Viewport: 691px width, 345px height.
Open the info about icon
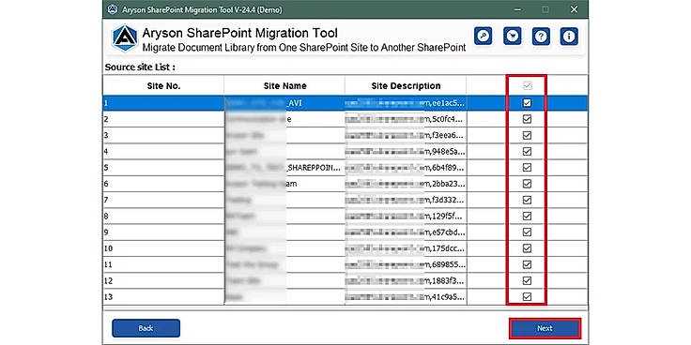click(x=569, y=37)
